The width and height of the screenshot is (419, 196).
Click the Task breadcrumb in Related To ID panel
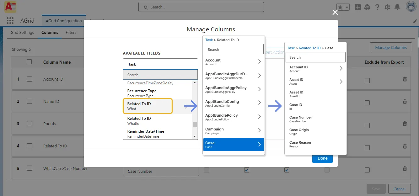[x=209, y=40]
